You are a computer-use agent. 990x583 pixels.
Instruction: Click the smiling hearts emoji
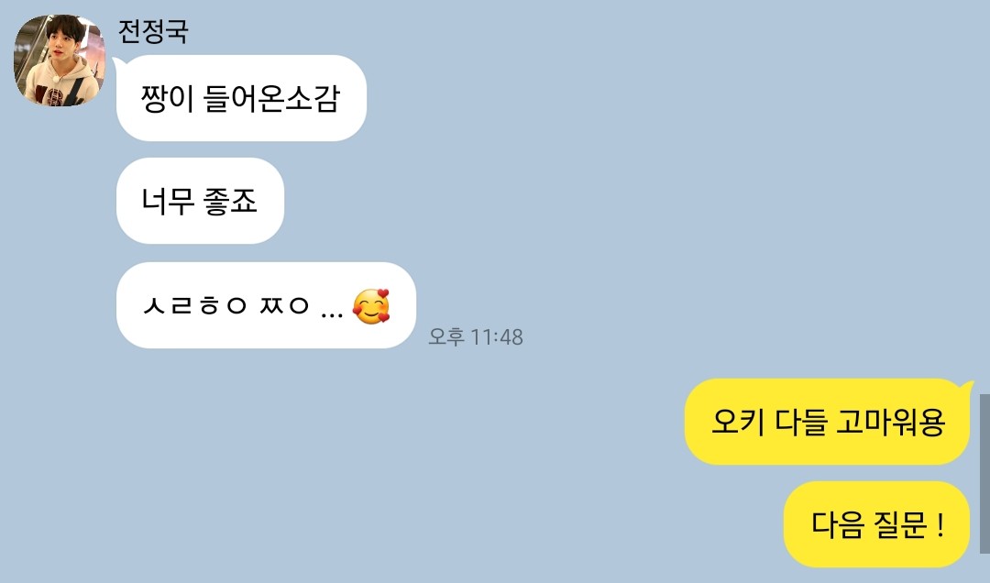tap(371, 306)
